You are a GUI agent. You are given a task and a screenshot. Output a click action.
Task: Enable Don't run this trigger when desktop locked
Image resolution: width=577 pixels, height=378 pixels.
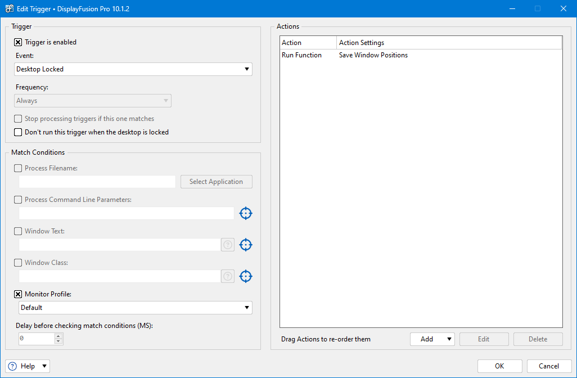(x=19, y=132)
